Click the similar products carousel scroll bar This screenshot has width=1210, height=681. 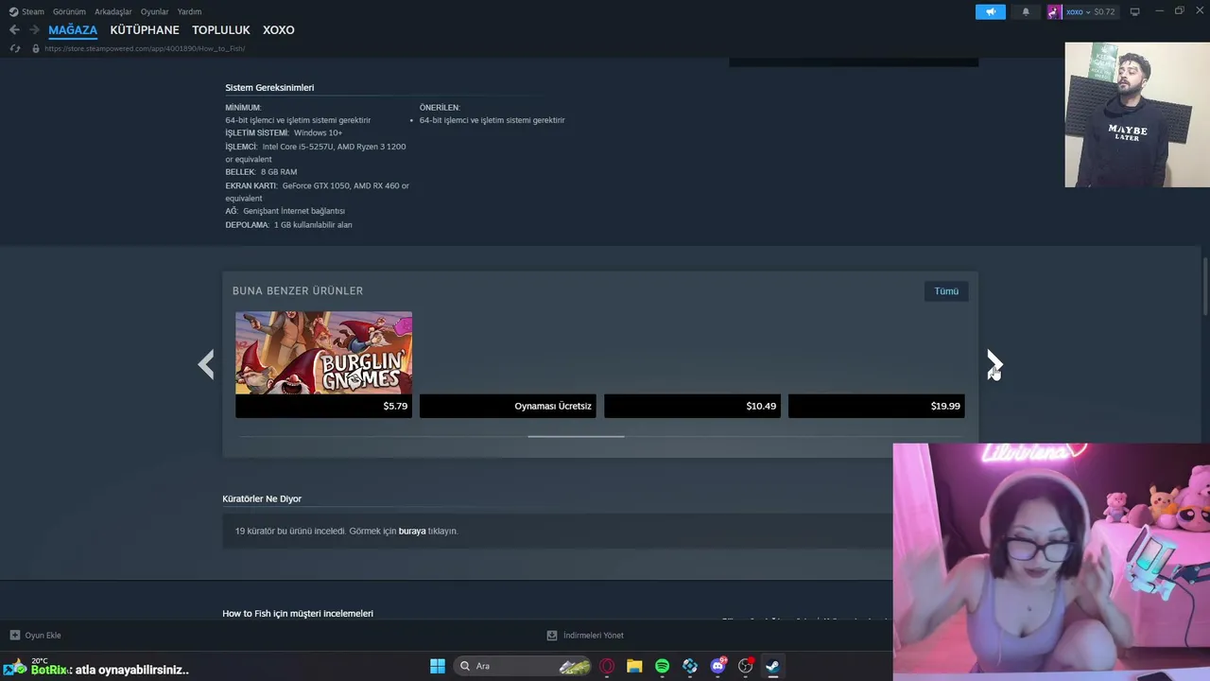click(x=576, y=436)
